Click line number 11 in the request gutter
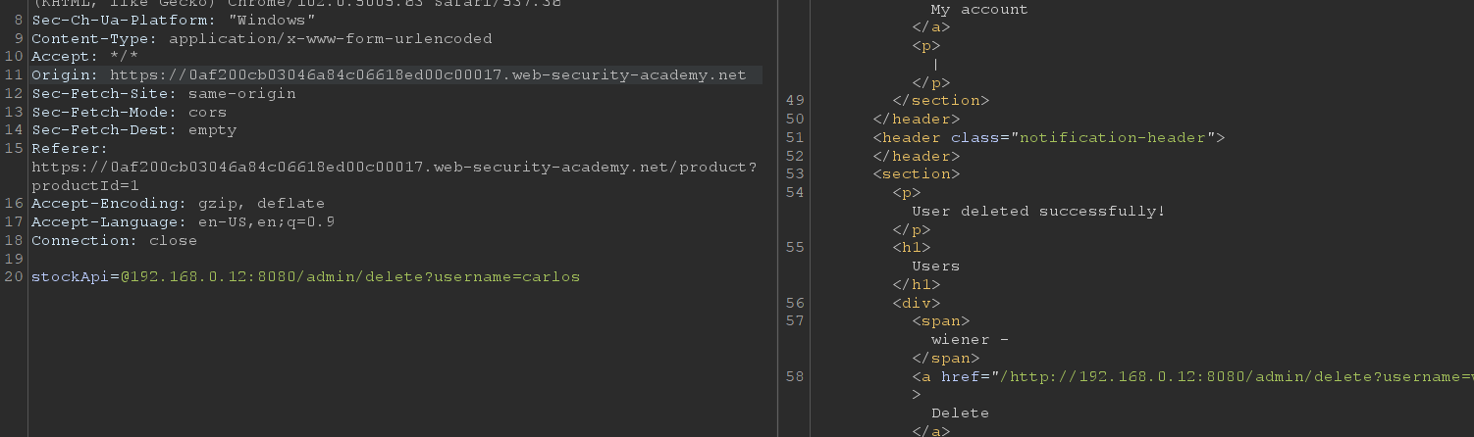This screenshot has height=437, width=1474. [x=13, y=75]
